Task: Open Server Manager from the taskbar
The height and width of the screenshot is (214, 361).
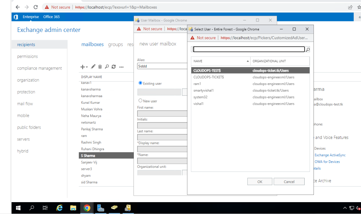Action: 101,208
